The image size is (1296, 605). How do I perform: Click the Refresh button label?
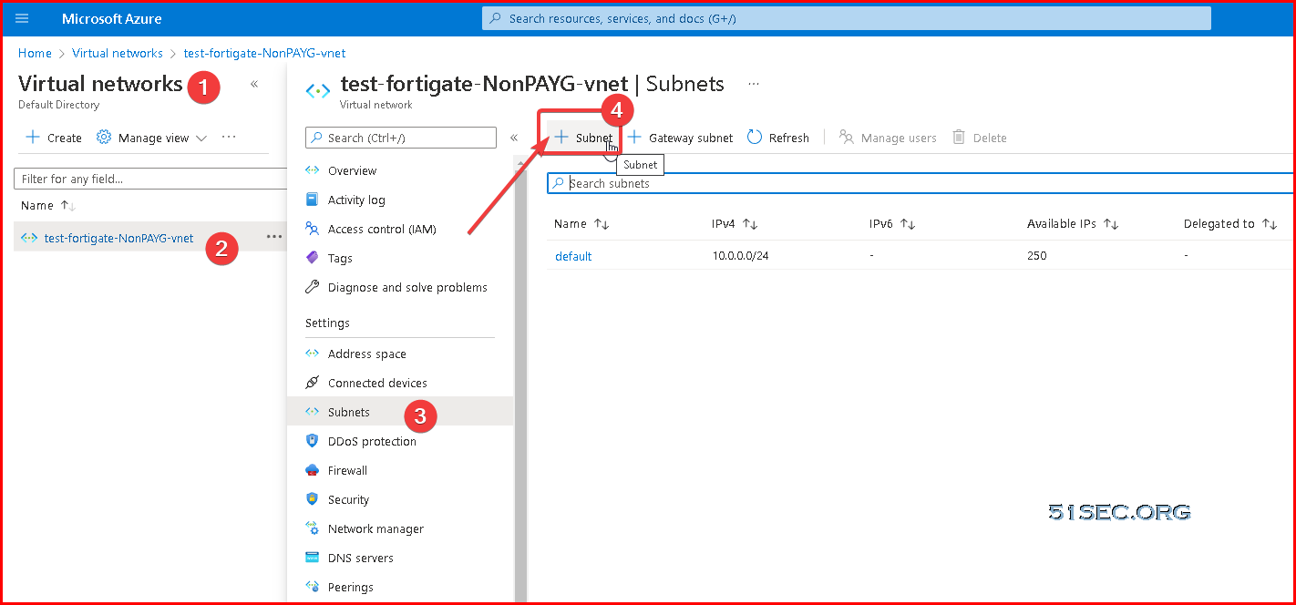pos(789,138)
